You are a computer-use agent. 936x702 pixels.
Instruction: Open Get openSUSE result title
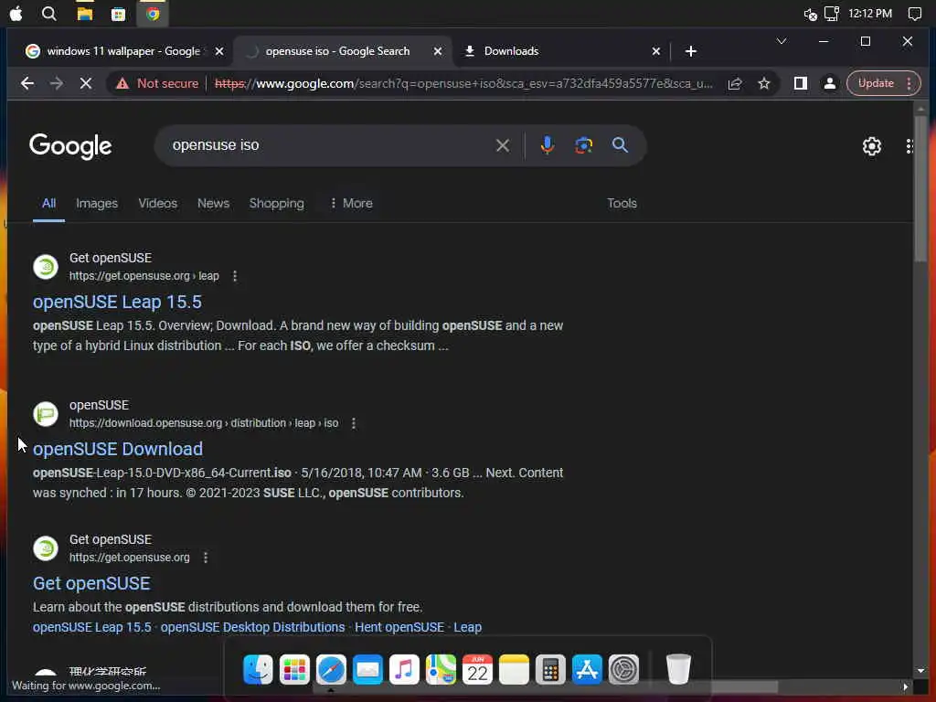[91, 583]
